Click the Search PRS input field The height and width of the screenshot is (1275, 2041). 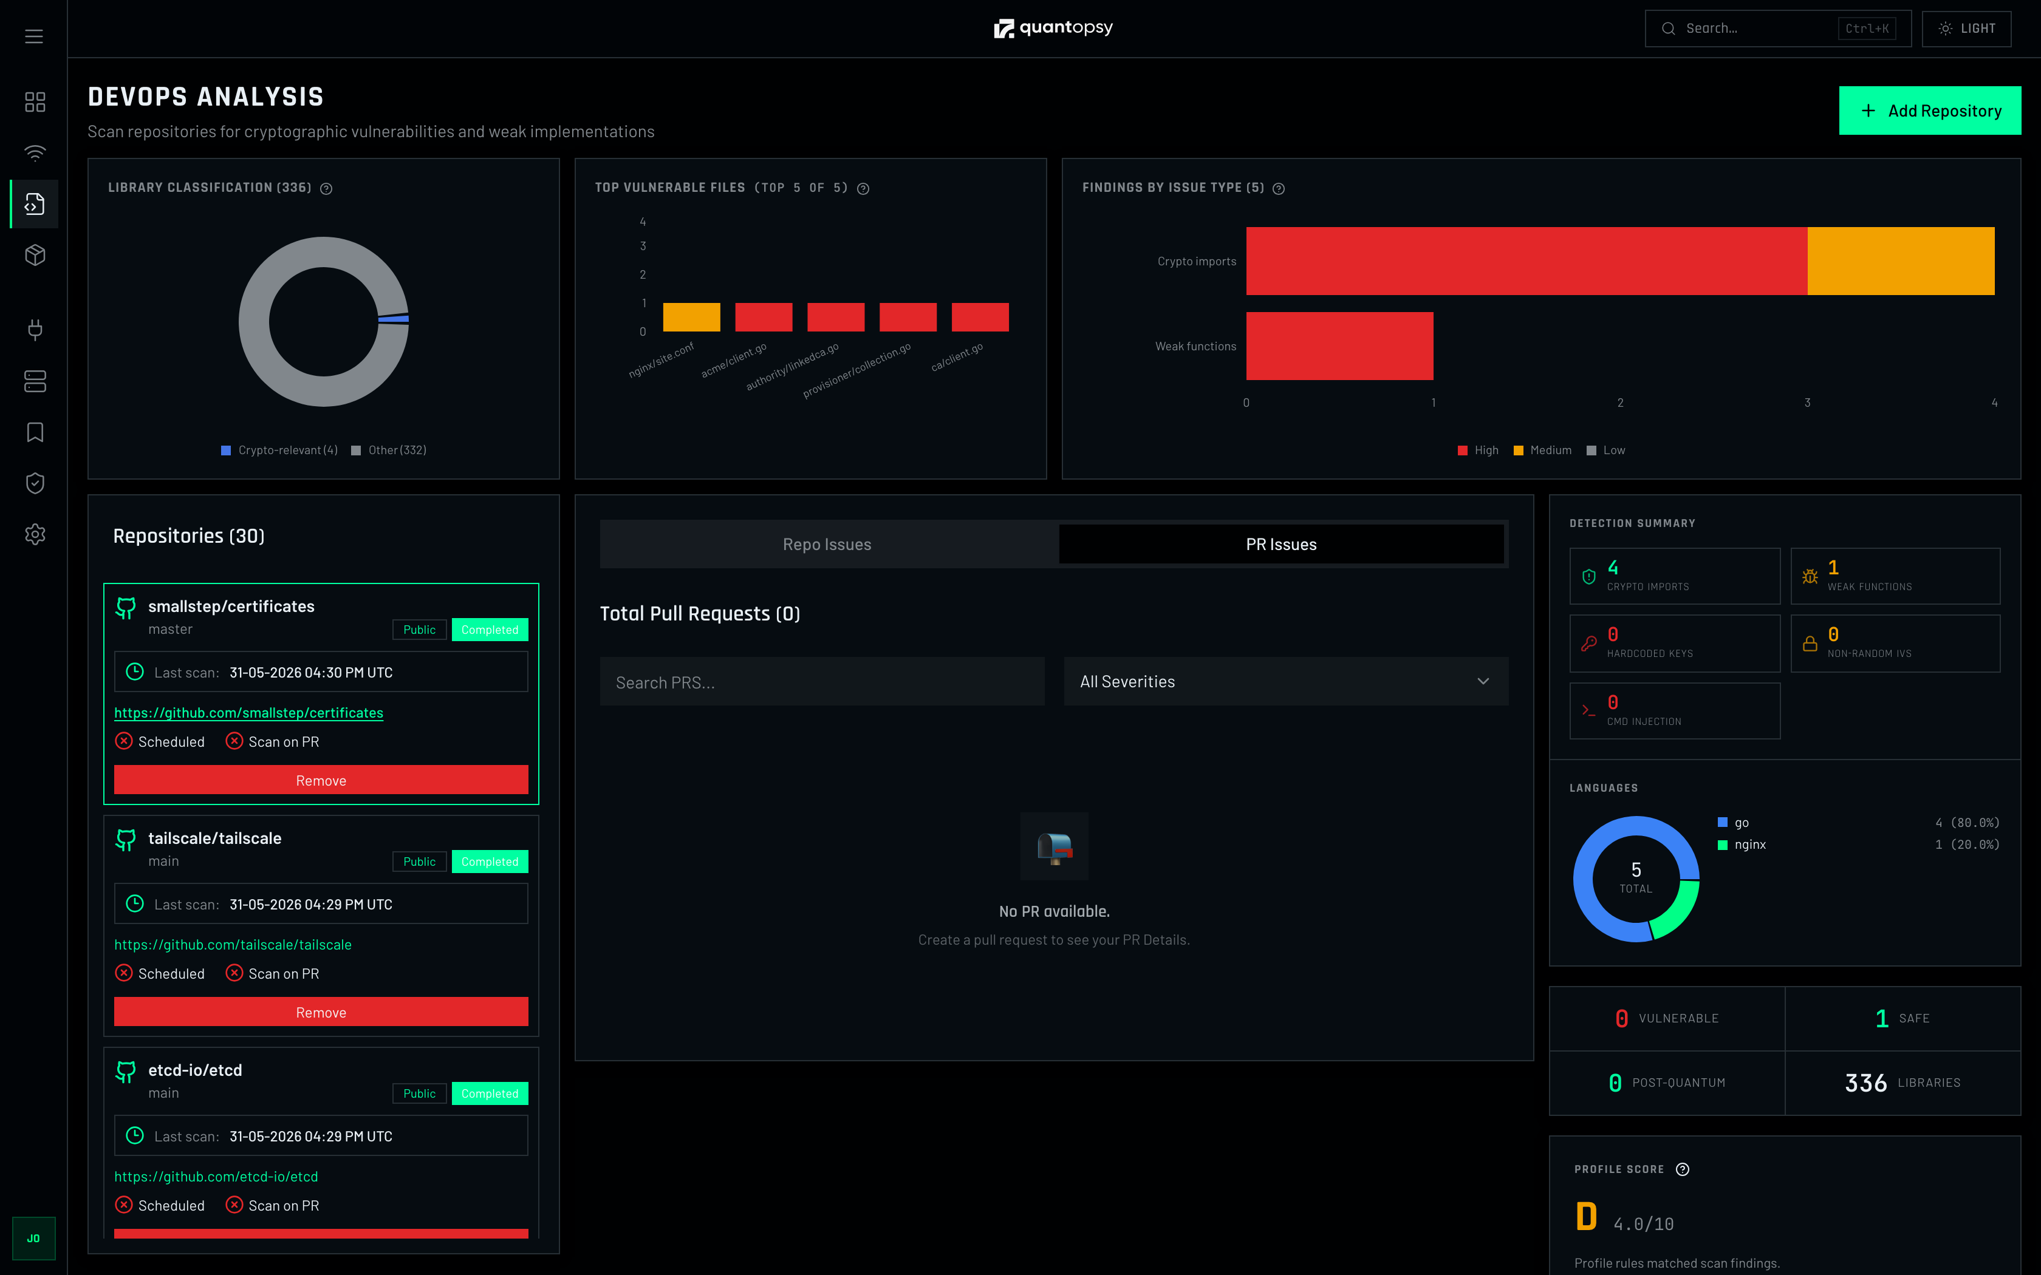822,681
